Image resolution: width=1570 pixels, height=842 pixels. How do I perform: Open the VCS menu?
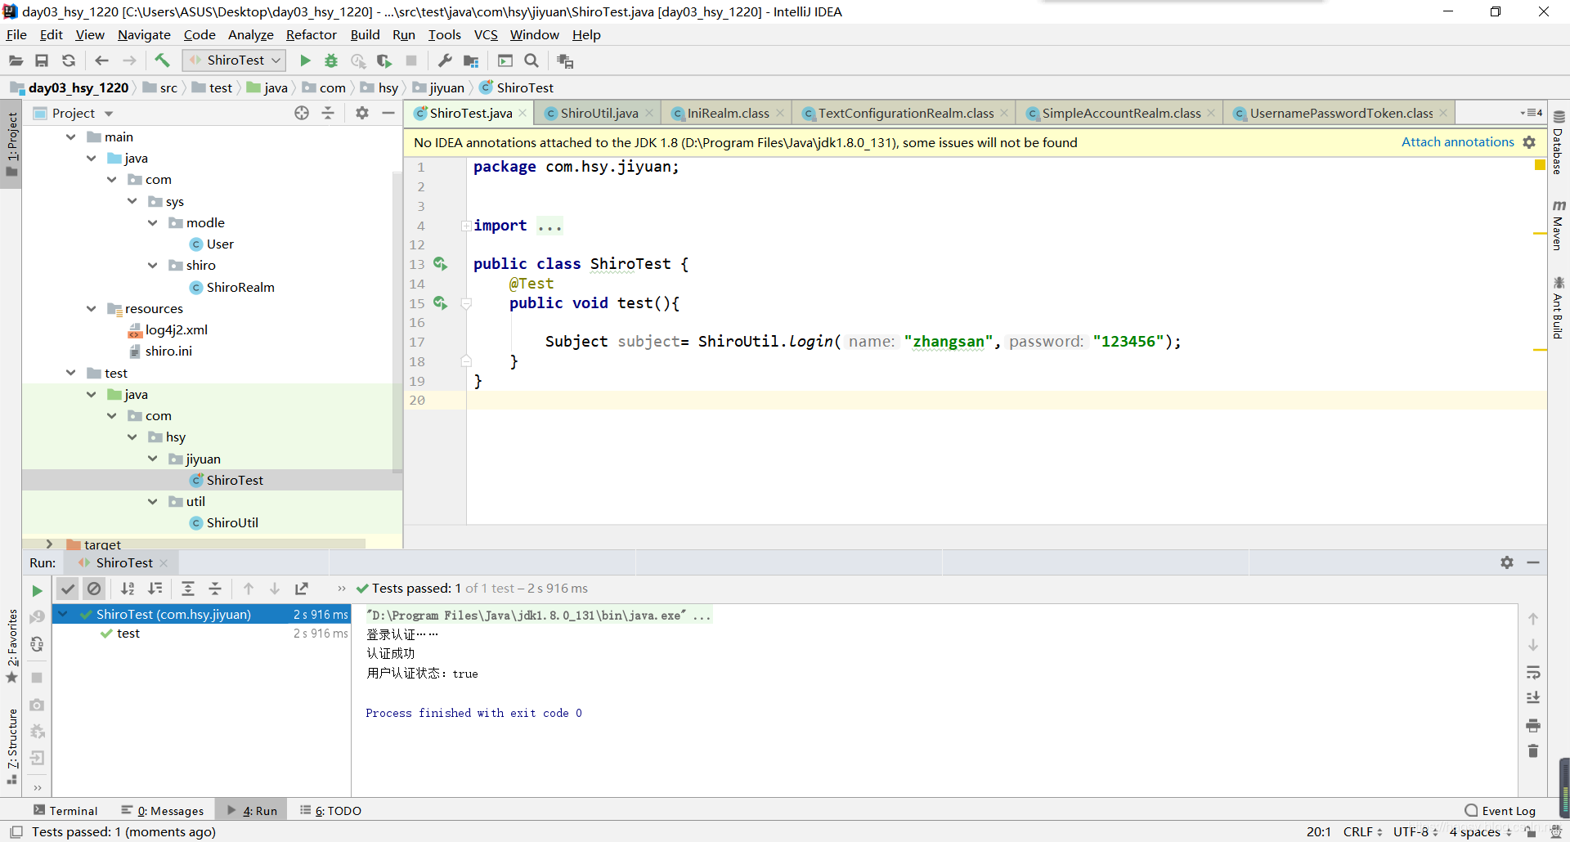486,34
